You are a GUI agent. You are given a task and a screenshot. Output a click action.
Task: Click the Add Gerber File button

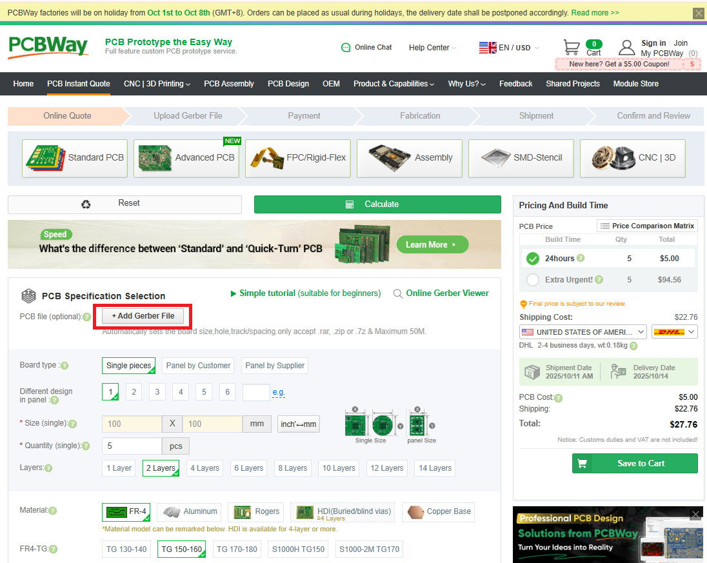pos(143,316)
